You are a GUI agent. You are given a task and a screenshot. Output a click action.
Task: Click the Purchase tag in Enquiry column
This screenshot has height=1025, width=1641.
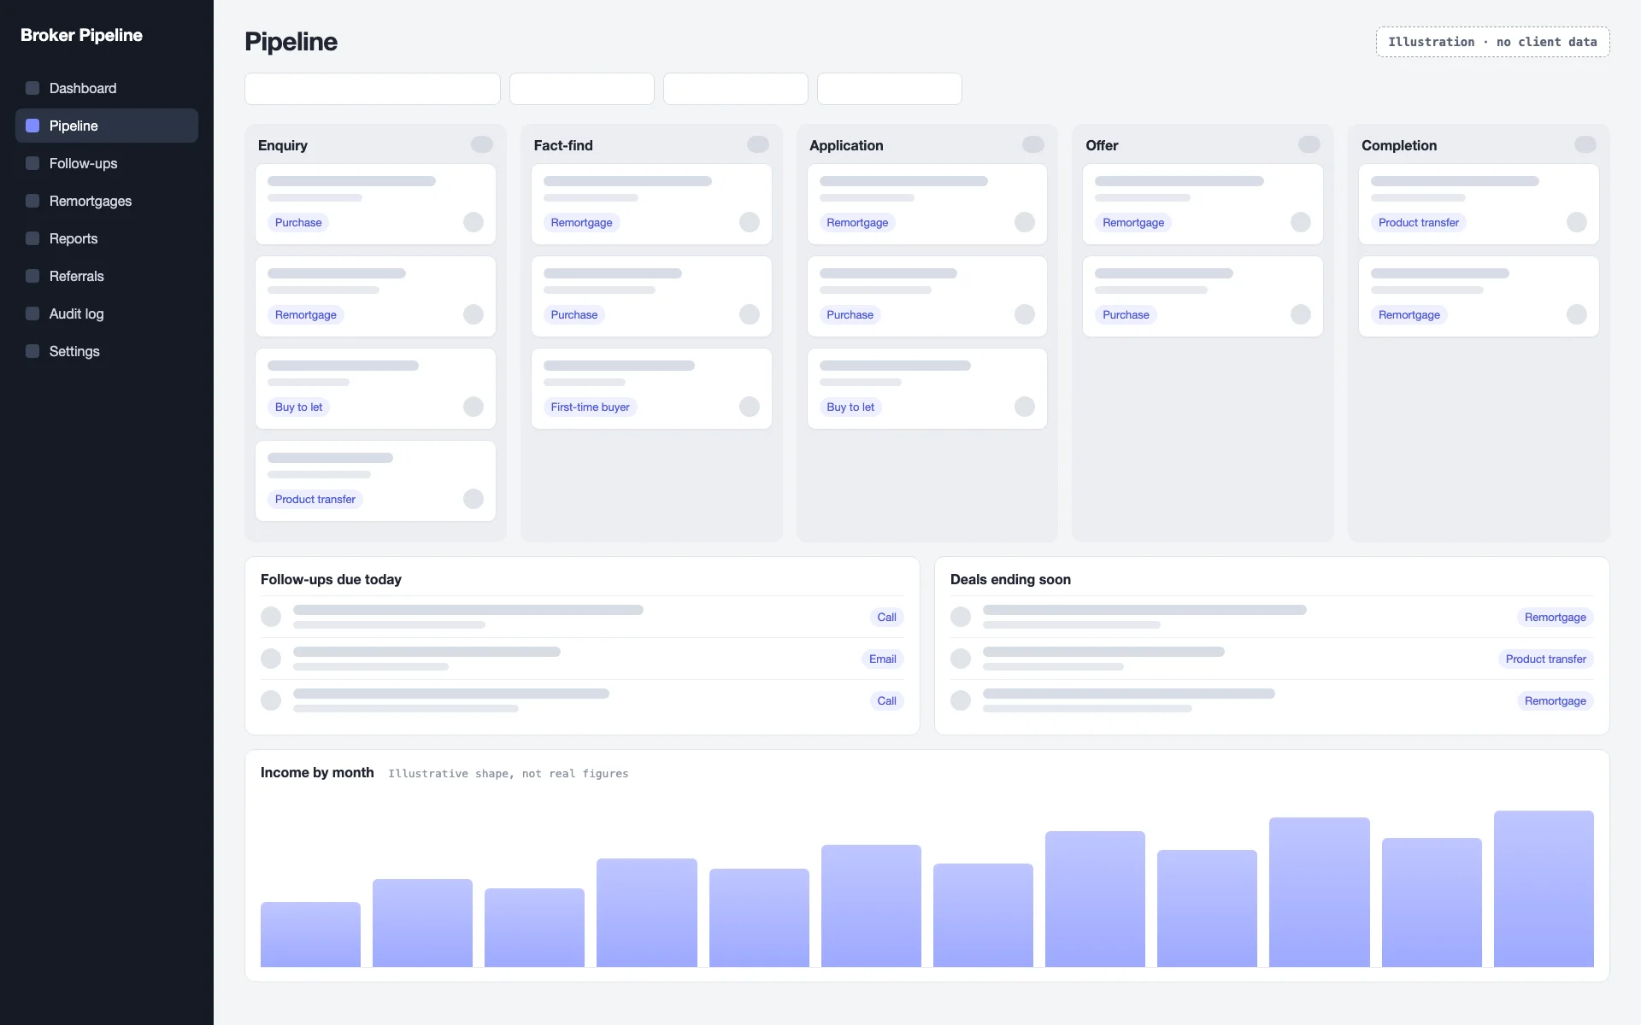(x=298, y=222)
